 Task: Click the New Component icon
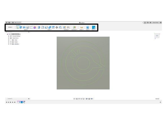click(x=65, y=27)
